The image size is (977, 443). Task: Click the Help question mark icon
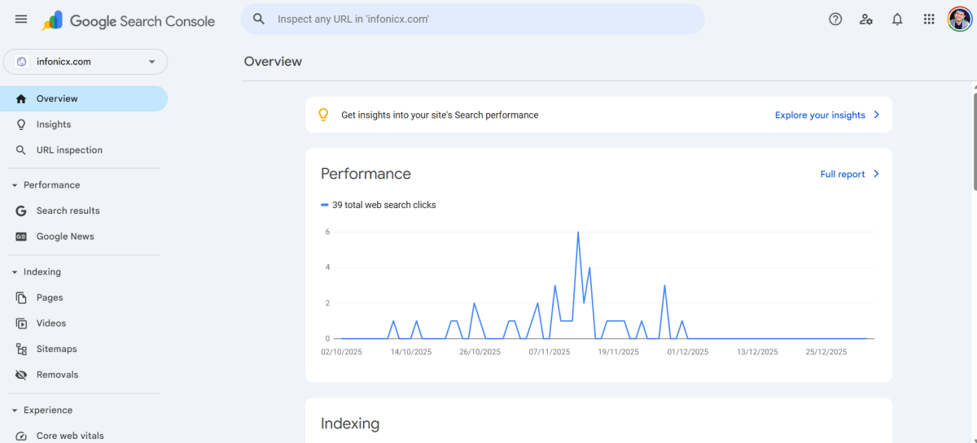pyautogui.click(x=835, y=20)
